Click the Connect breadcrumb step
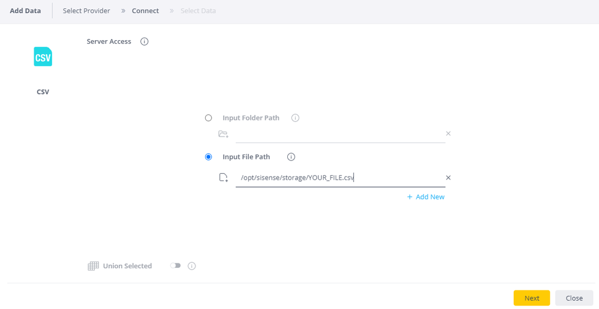 [x=145, y=11]
